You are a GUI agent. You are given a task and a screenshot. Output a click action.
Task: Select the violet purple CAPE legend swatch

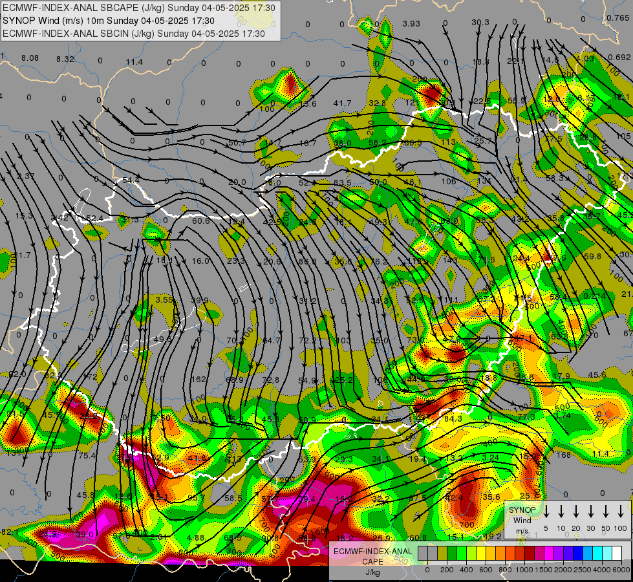point(558,554)
